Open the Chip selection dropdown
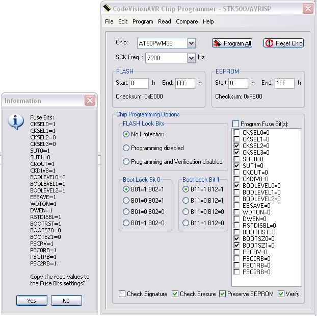 pos(191,43)
